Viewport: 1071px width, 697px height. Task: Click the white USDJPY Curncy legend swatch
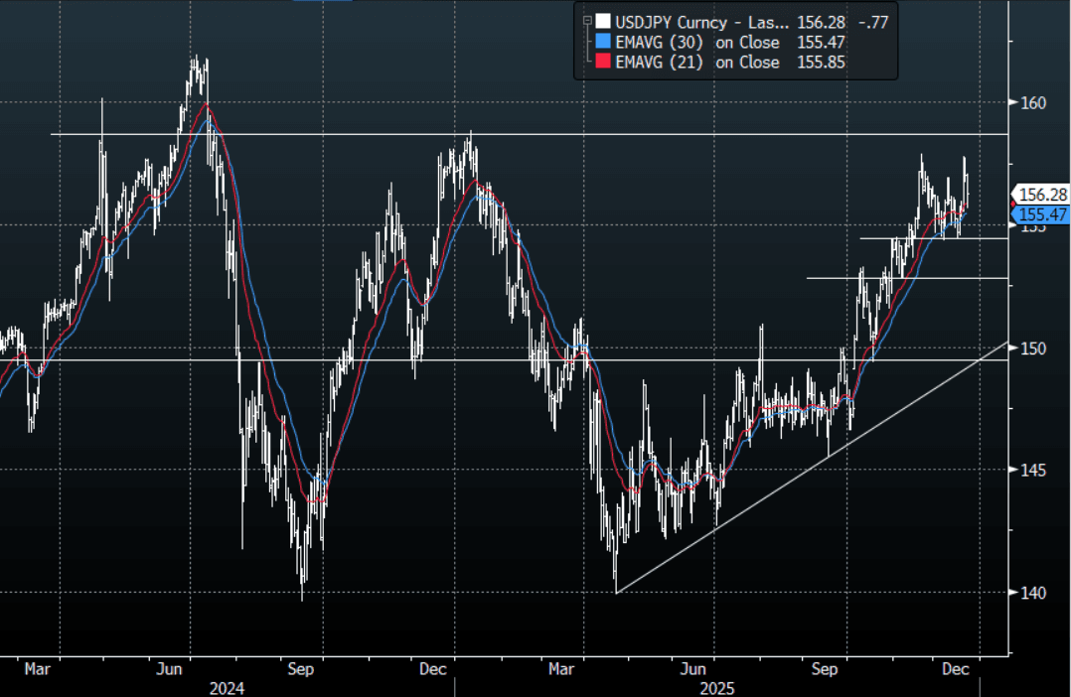(x=602, y=21)
